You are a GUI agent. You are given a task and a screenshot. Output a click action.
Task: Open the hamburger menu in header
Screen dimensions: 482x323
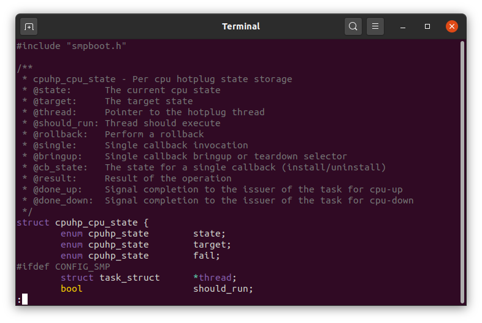click(375, 26)
